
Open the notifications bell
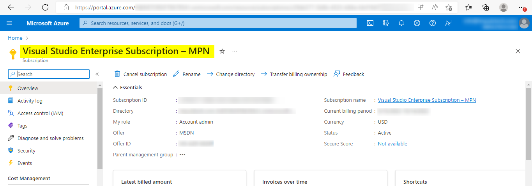coord(401,23)
